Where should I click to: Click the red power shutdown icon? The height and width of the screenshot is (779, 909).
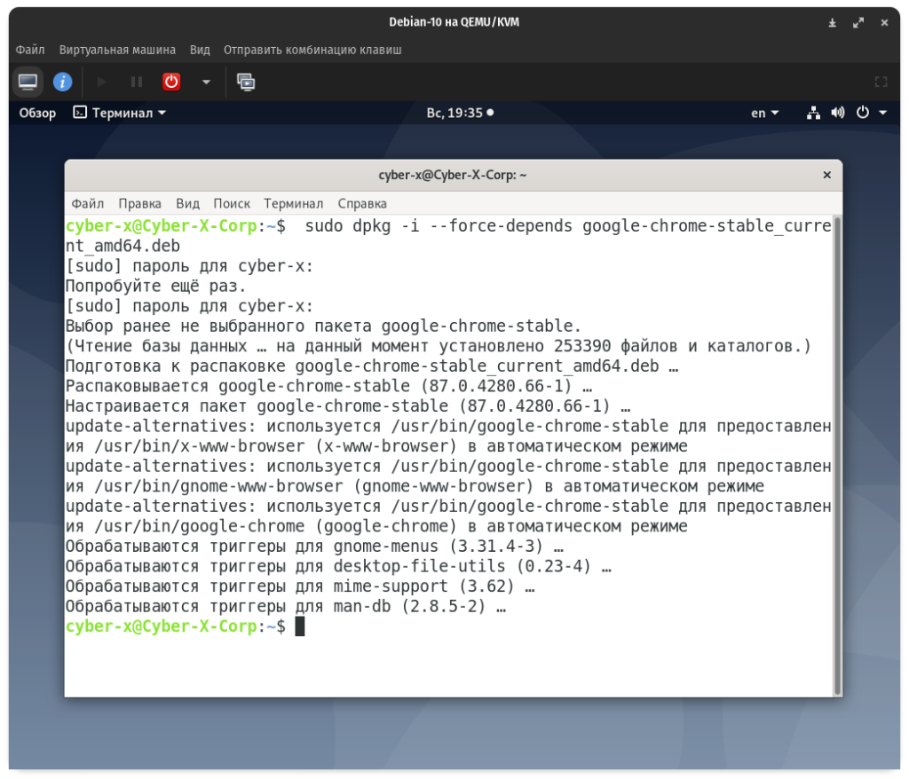pyautogui.click(x=171, y=82)
